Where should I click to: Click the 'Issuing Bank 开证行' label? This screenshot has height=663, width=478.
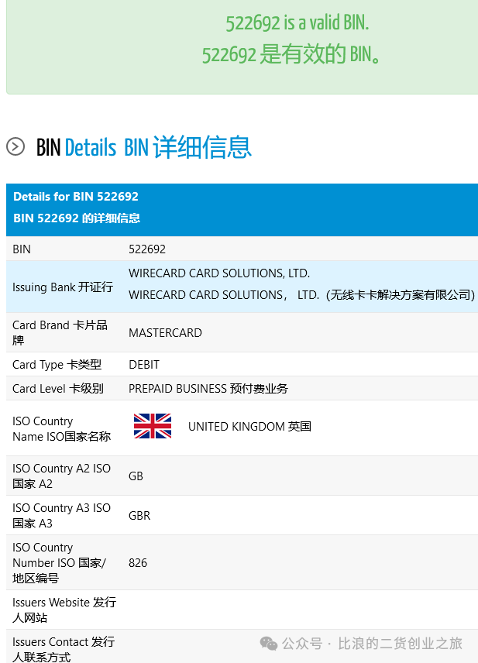coord(63,287)
